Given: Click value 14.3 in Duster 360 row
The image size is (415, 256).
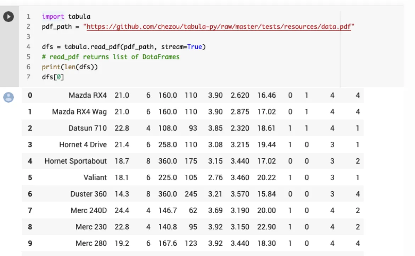Looking at the screenshot, I should click(122, 194).
